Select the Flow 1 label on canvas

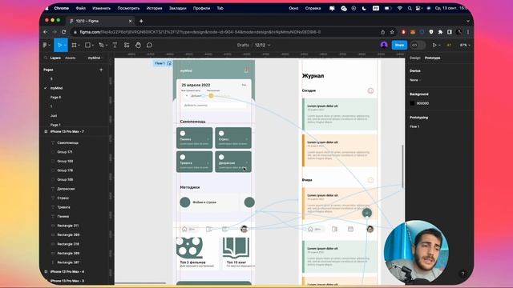coord(160,63)
